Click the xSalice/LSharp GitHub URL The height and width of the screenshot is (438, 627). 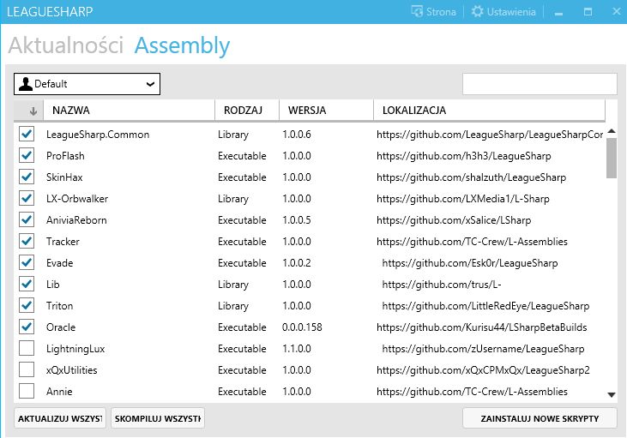pos(454,220)
